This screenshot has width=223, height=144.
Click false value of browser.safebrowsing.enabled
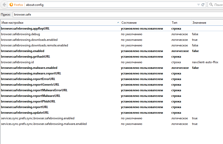coord(195,51)
